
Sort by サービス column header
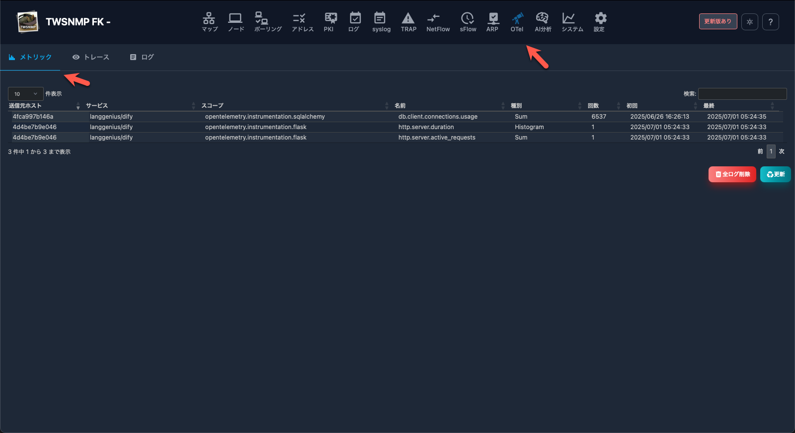(141, 106)
